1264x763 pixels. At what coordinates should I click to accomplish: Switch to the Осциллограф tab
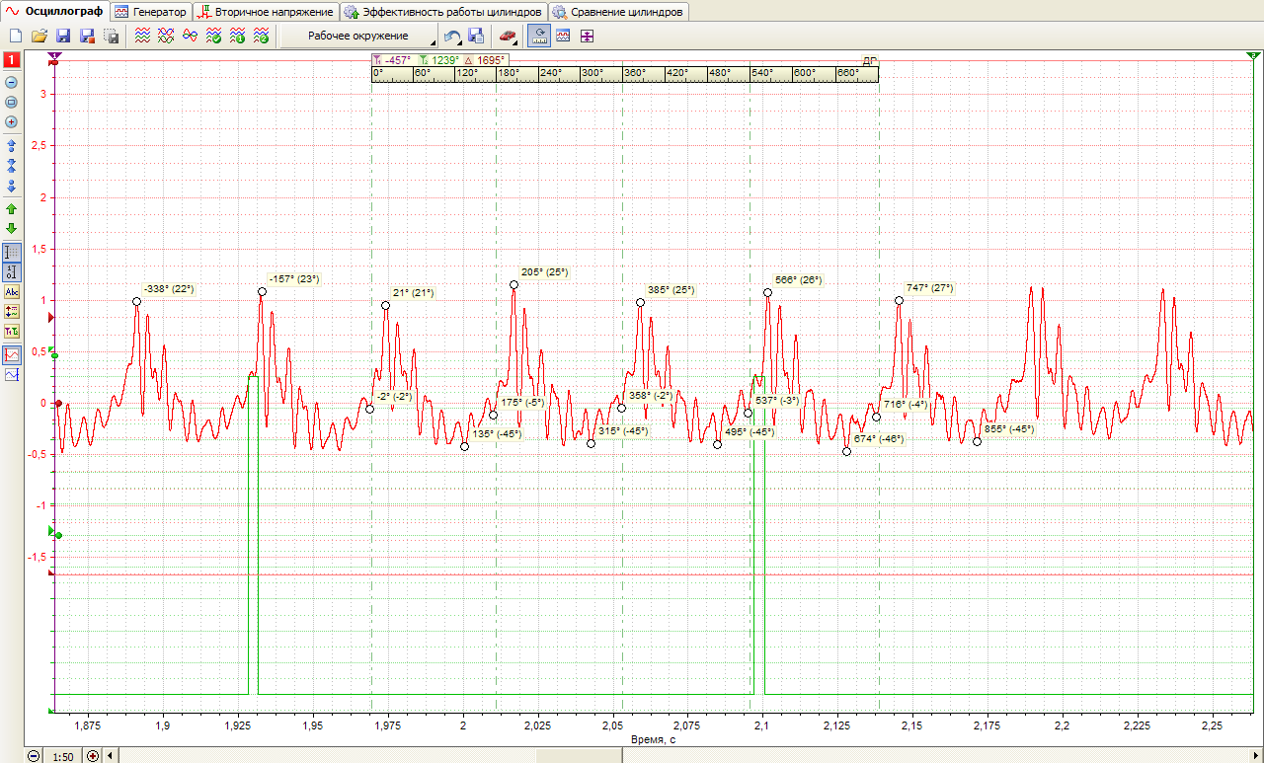(x=54, y=12)
